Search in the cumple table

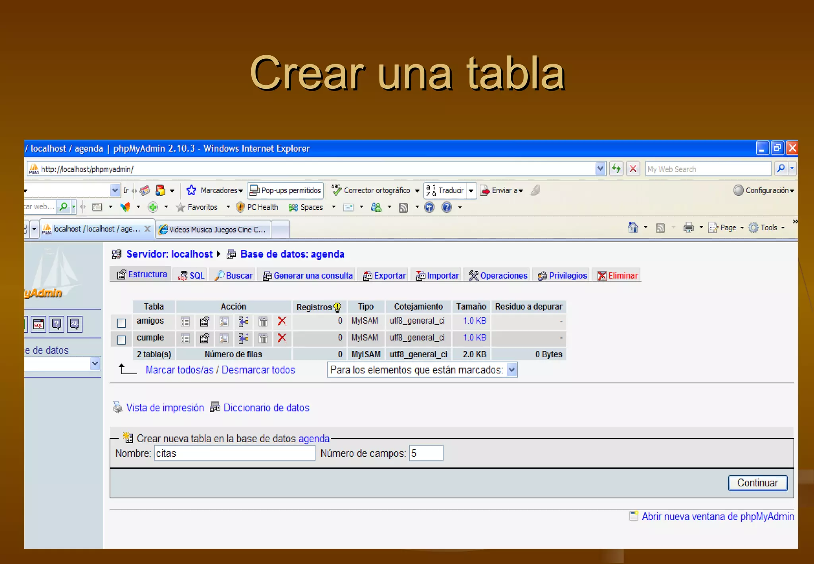(x=224, y=338)
